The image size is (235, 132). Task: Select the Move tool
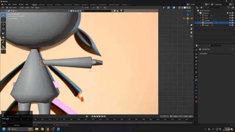pos(3,25)
